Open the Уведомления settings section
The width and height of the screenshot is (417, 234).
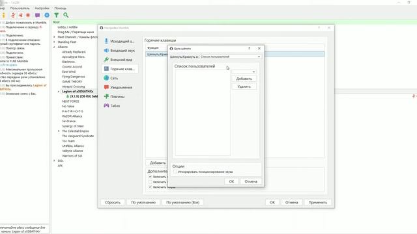click(119, 87)
